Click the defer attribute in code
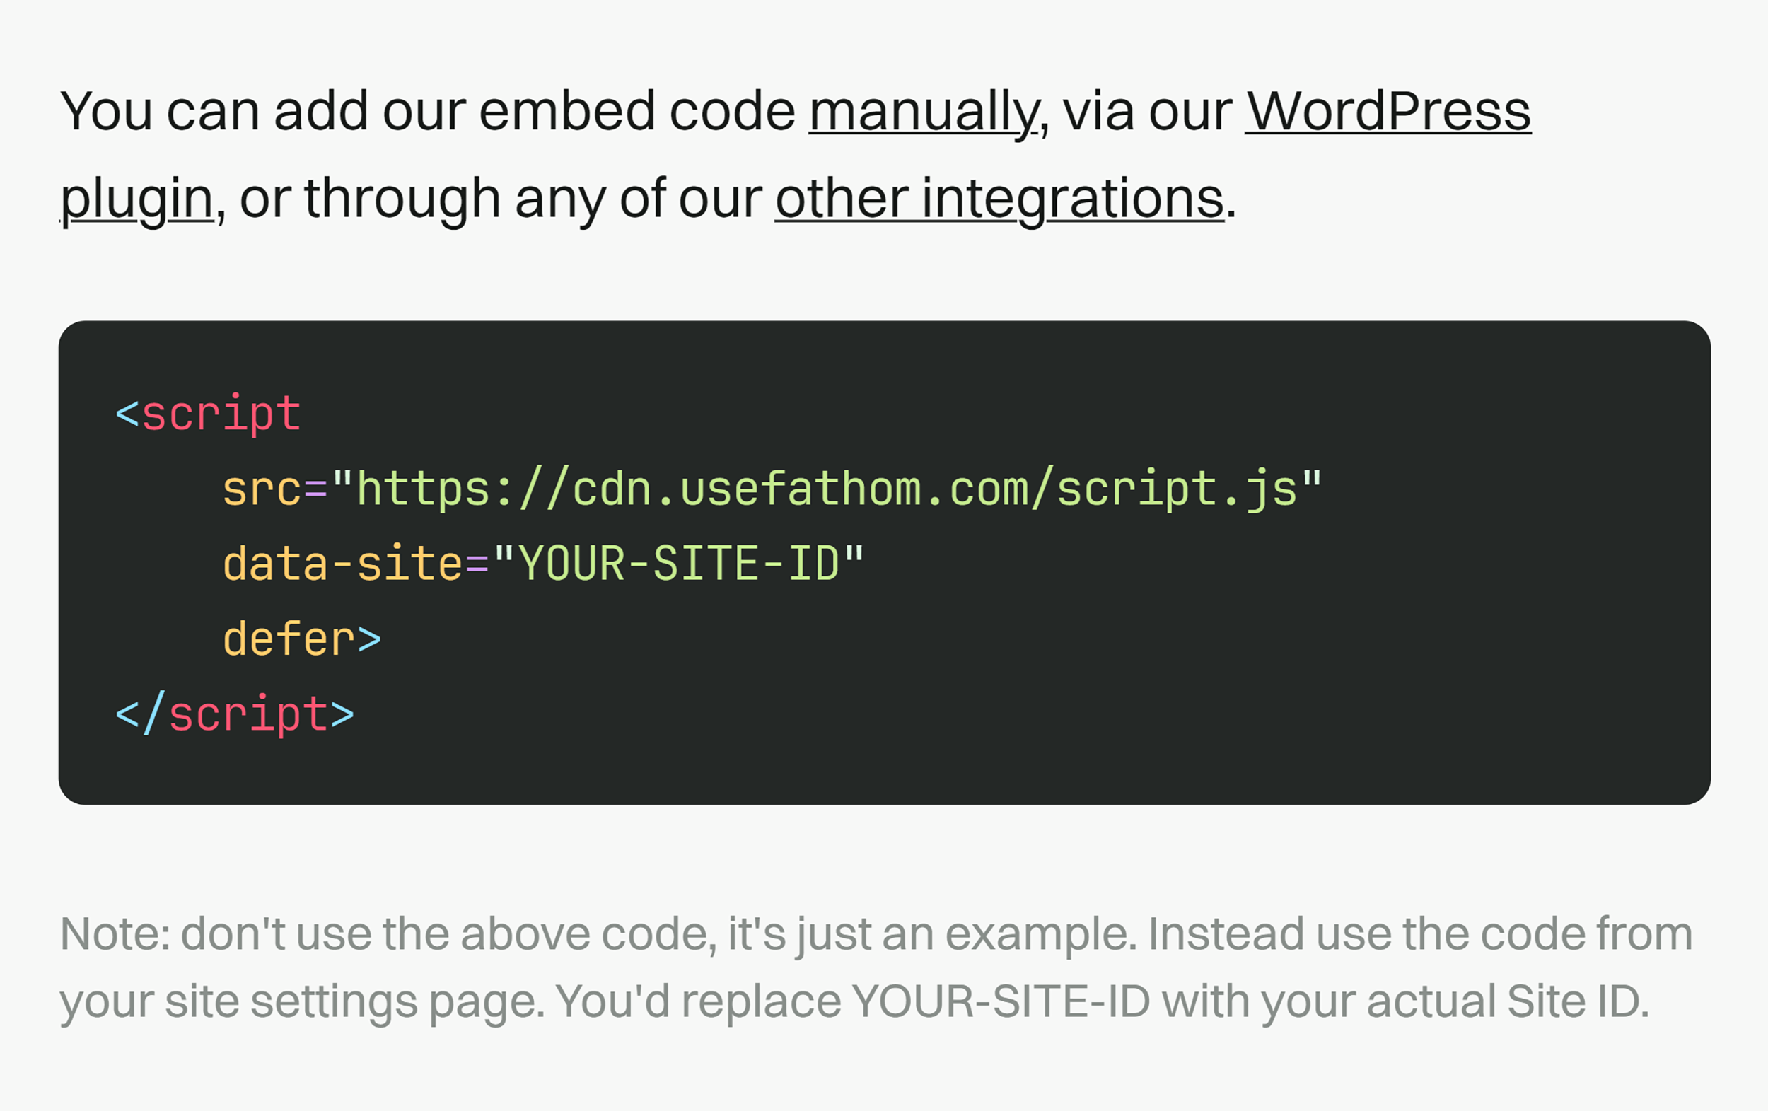The height and width of the screenshot is (1111, 1768). (x=289, y=639)
